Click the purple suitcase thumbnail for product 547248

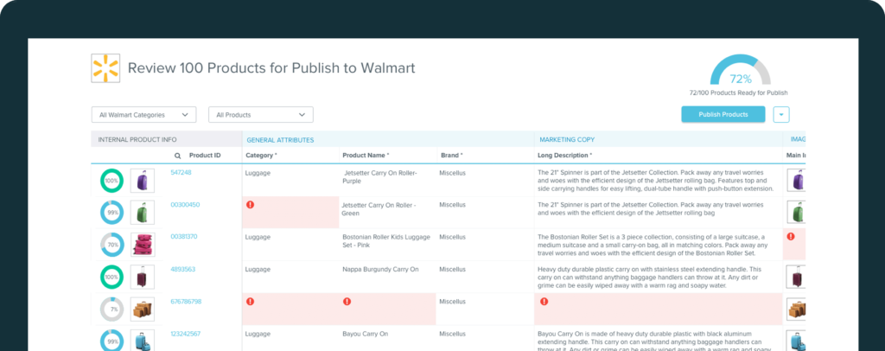point(143,181)
